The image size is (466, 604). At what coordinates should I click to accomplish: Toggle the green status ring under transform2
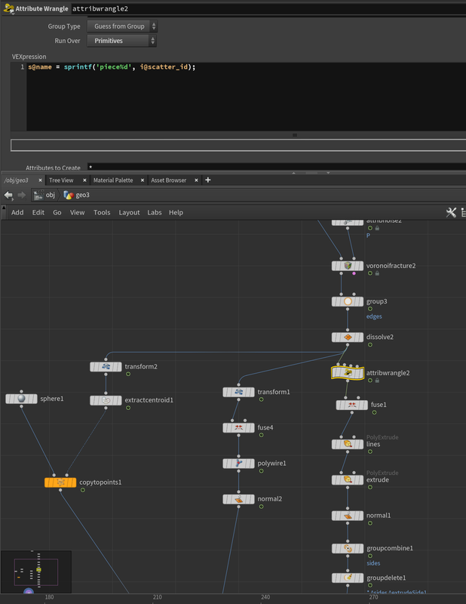click(128, 374)
